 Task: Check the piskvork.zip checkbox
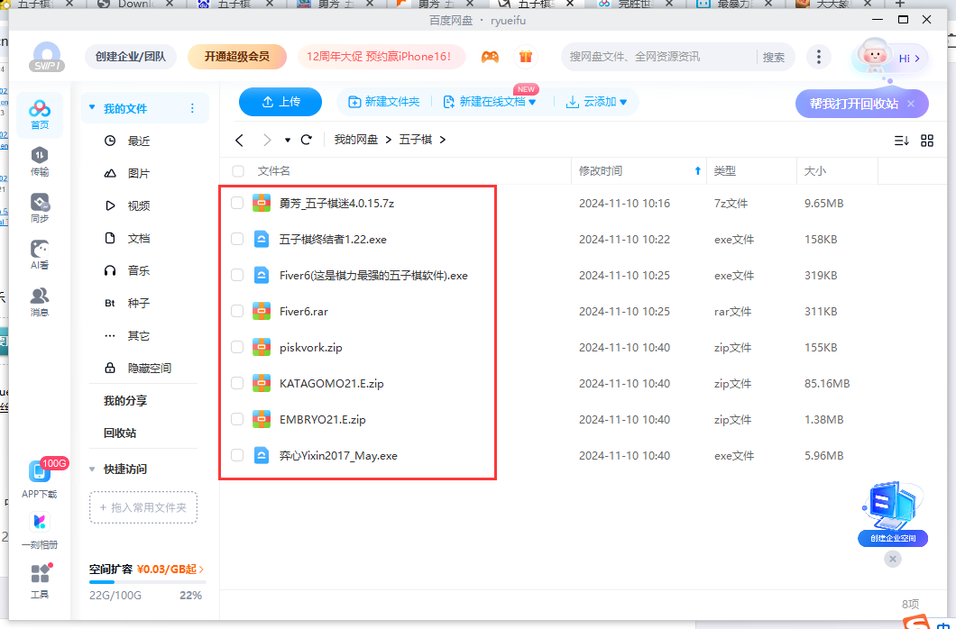tap(237, 347)
